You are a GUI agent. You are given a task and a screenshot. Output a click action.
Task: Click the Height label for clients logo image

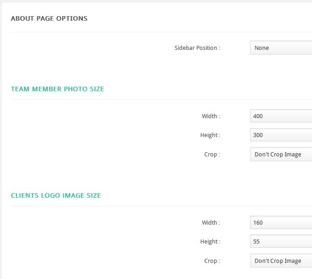[x=211, y=241]
